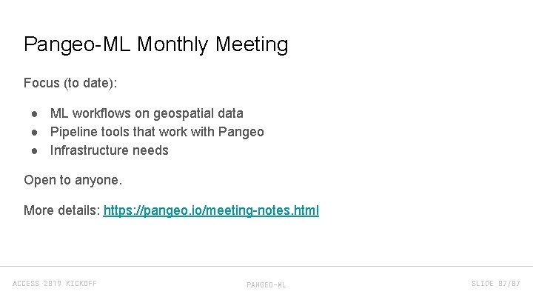The width and height of the screenshot is (533, 300).
Task: Click the bullet dot before 'Pipeline tools'
Action: (35, 132)
